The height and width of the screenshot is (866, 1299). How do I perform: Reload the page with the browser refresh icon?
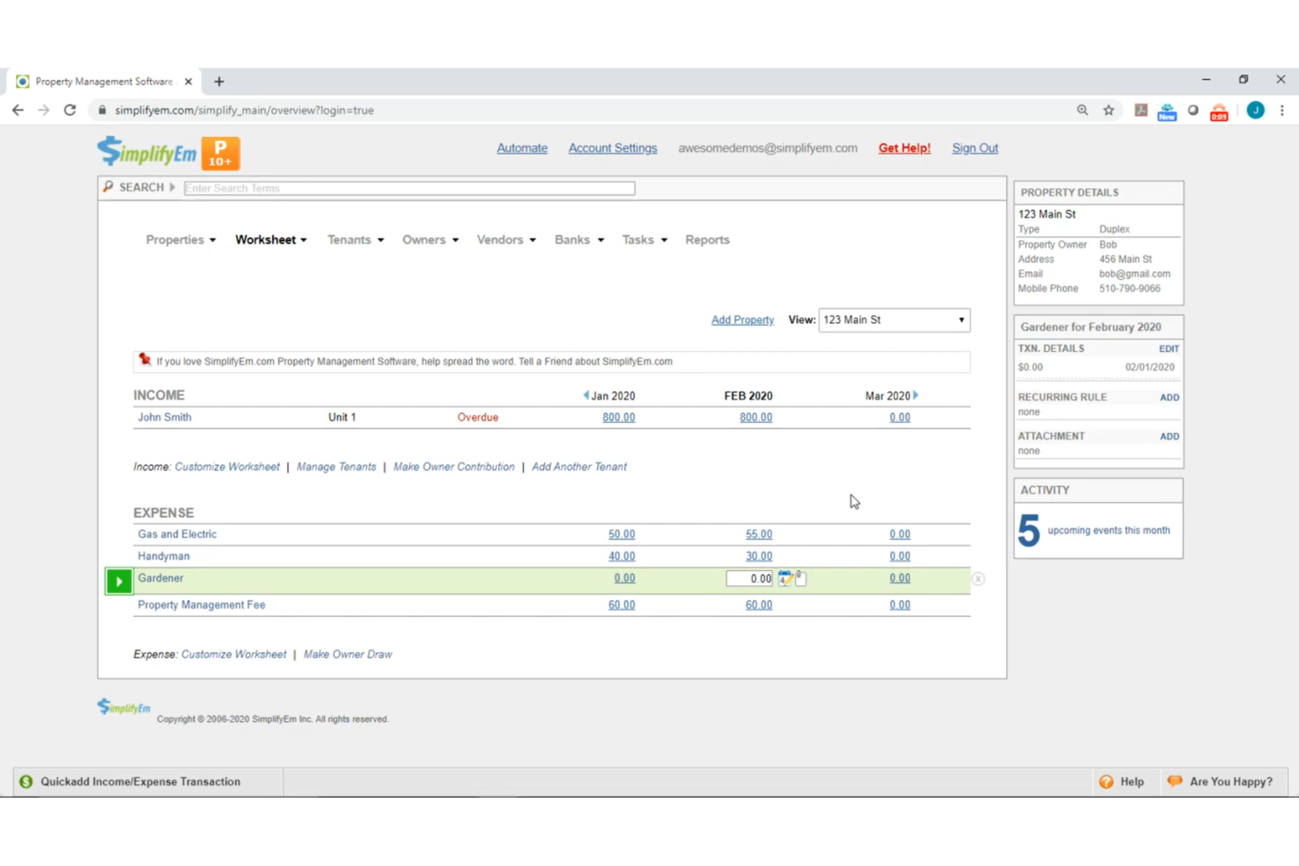click(x=70, y=111)
